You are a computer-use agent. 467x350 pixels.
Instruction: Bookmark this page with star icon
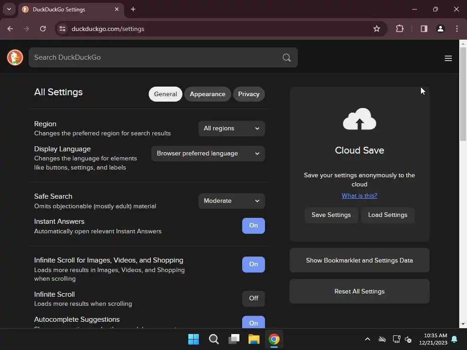coord(376,29)
